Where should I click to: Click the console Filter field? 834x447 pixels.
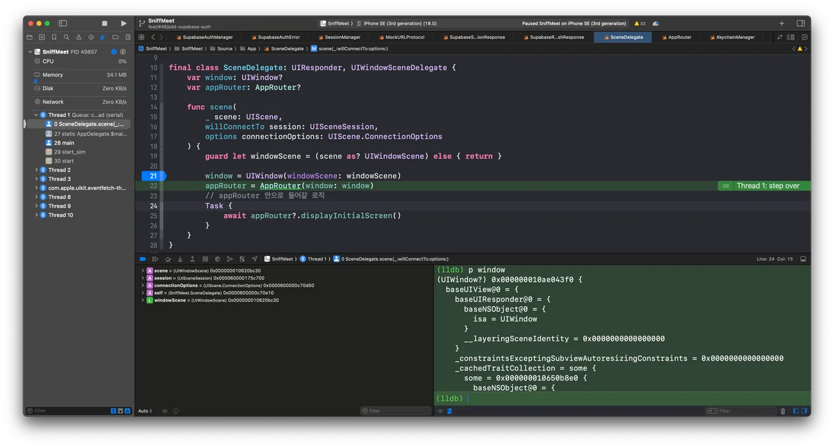tap(740, 411)
